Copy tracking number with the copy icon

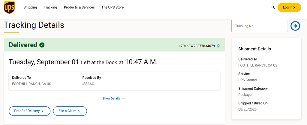pyautogui.click(x=218, y=46)
